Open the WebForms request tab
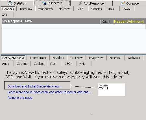The image size is (146, 120). click(45, 9)
